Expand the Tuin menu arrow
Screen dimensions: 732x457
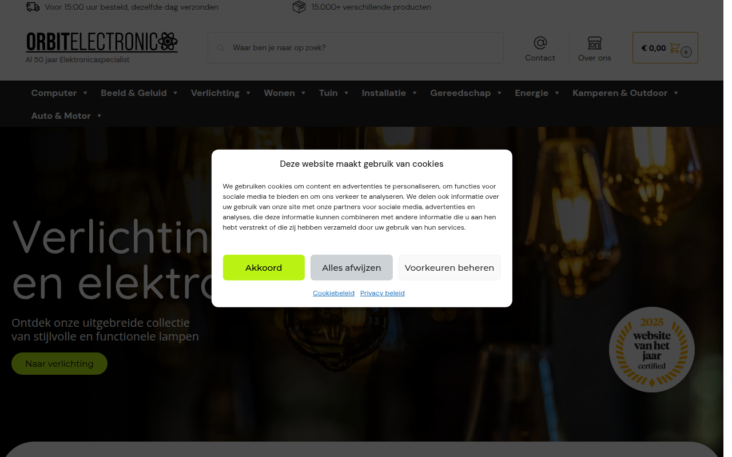point(346,93)
